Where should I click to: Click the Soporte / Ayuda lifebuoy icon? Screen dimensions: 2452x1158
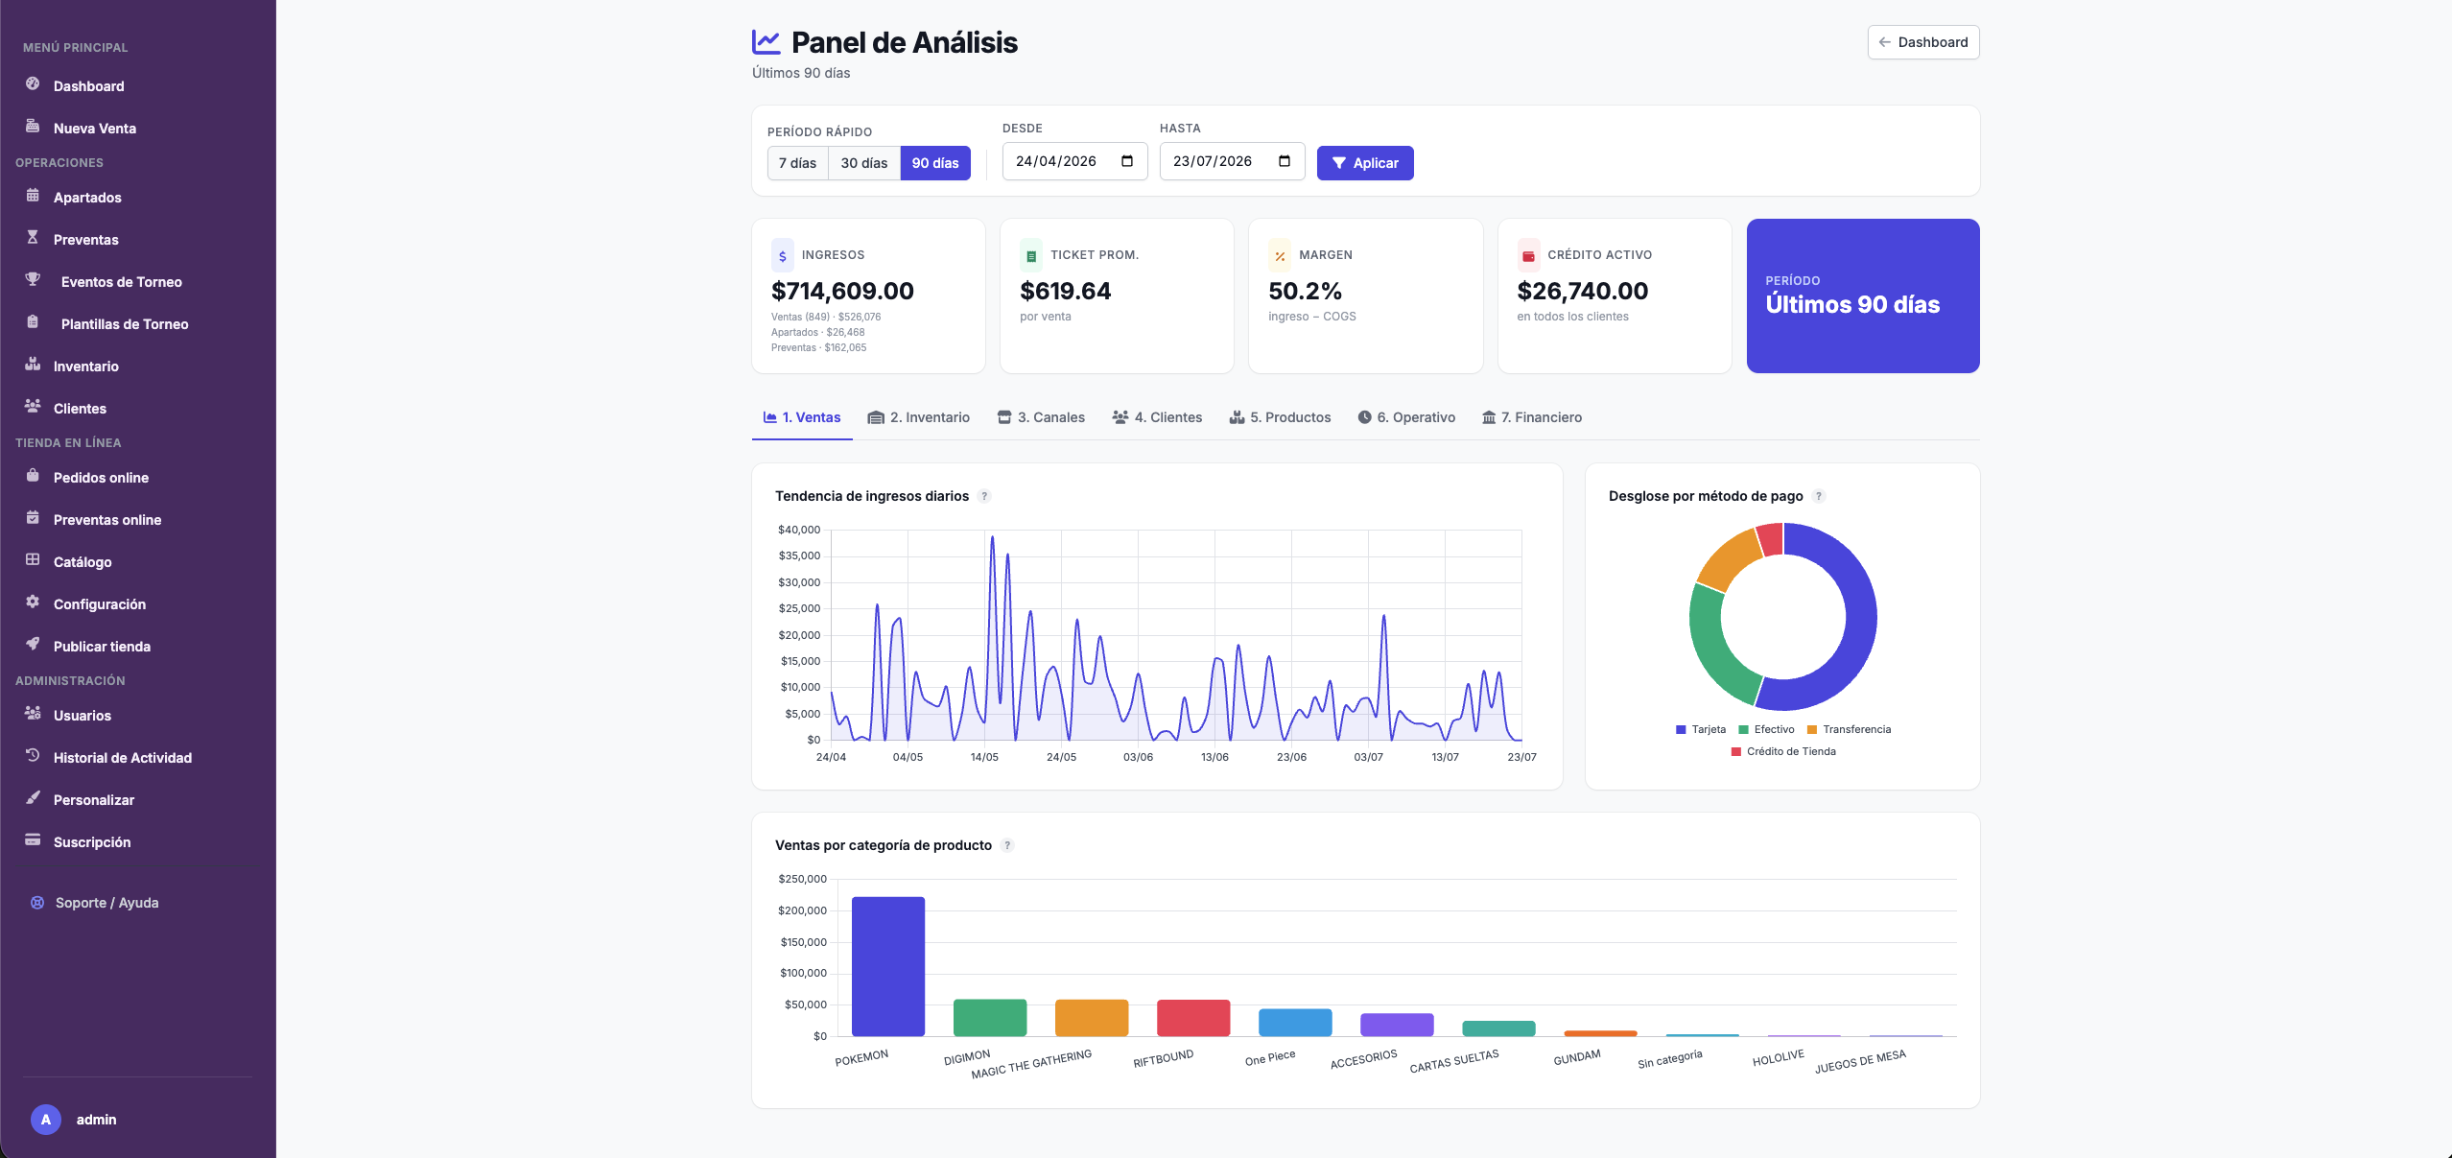coord(37,903)
